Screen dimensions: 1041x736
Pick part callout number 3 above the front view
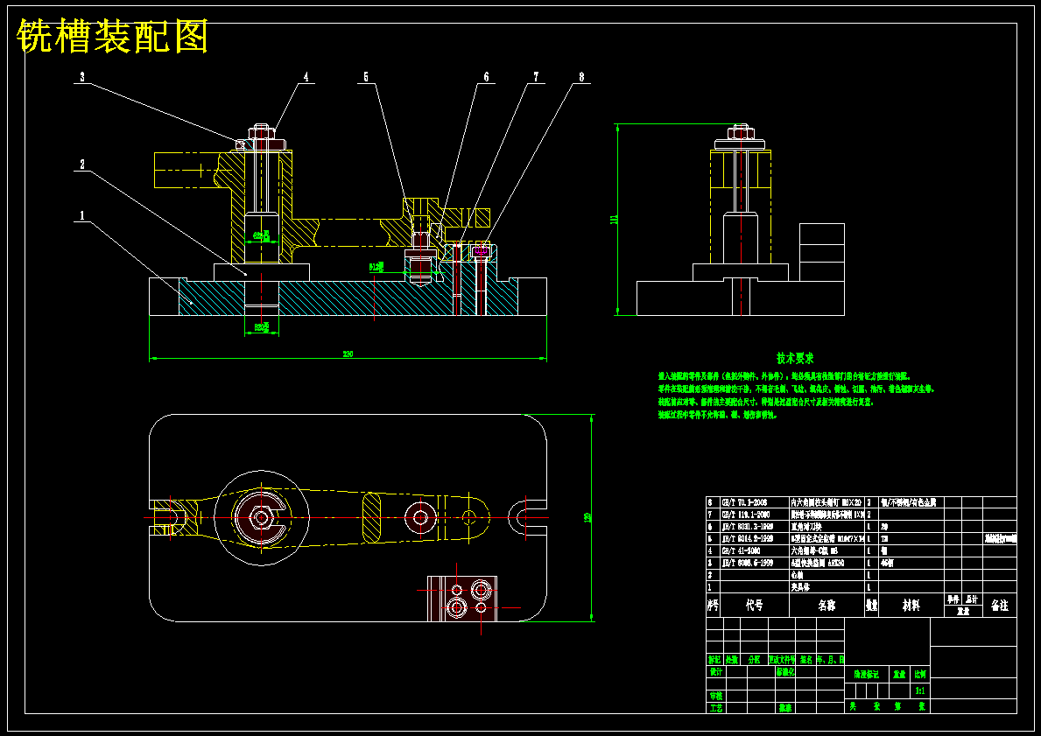tap(82, 77)
